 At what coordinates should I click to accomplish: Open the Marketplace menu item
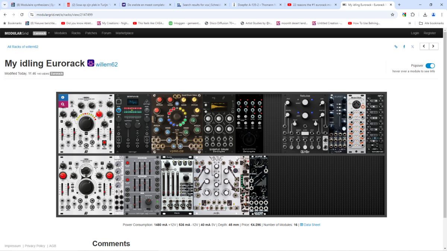click(124, 33)
